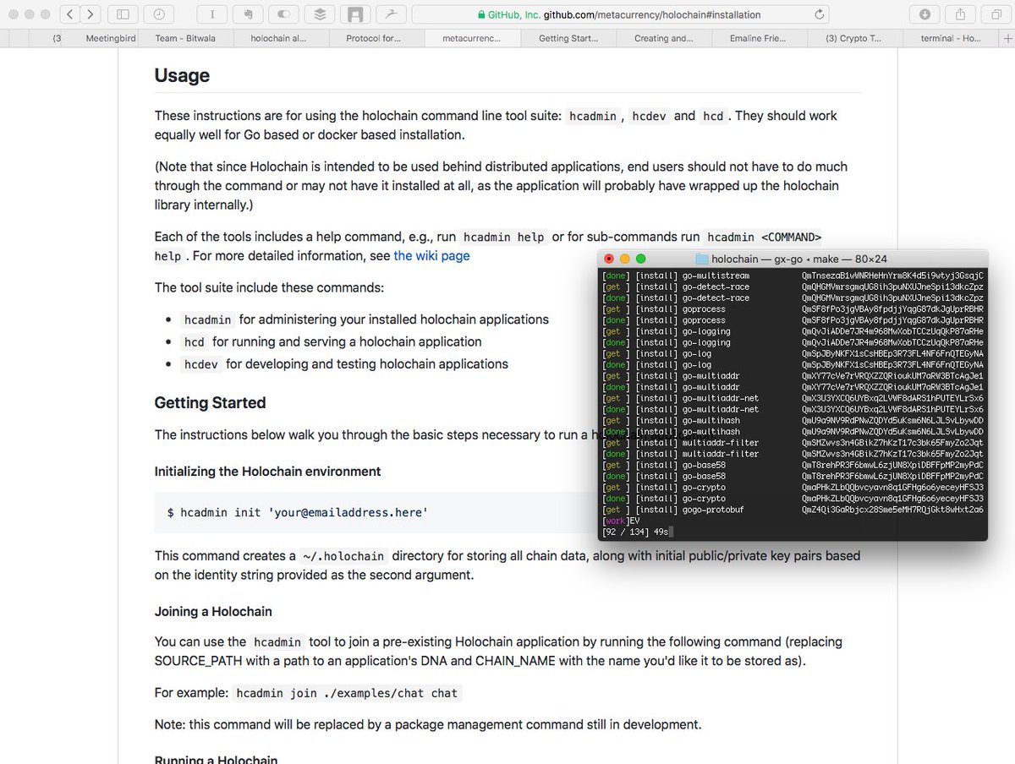This screenshot has height=764, width=1015.
Task: Go forward using Safari's forward arrow
Action: pos(91,14)
